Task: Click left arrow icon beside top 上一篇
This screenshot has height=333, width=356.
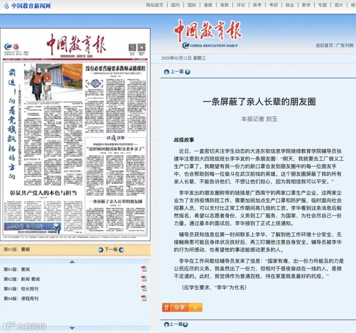Action: [167, 72]
